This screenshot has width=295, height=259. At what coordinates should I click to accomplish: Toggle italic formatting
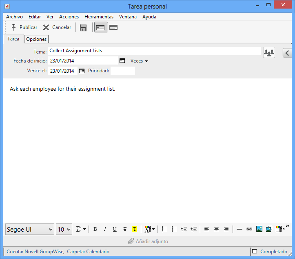pos(105,229)
